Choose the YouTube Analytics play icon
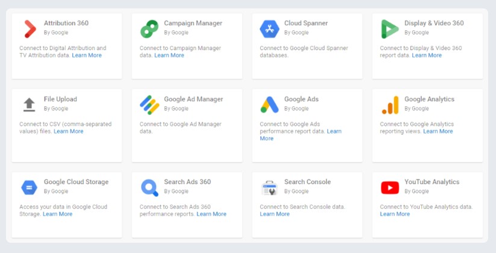Image resolution: width=496 pixels, height=253 pixels. coord(390,187)
